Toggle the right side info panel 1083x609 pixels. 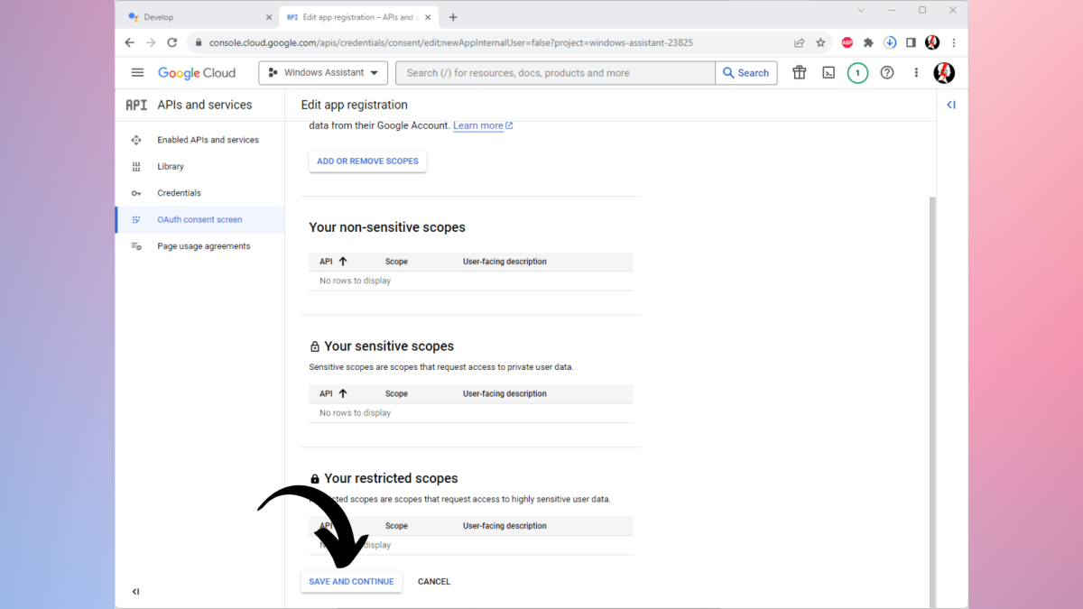951,105
